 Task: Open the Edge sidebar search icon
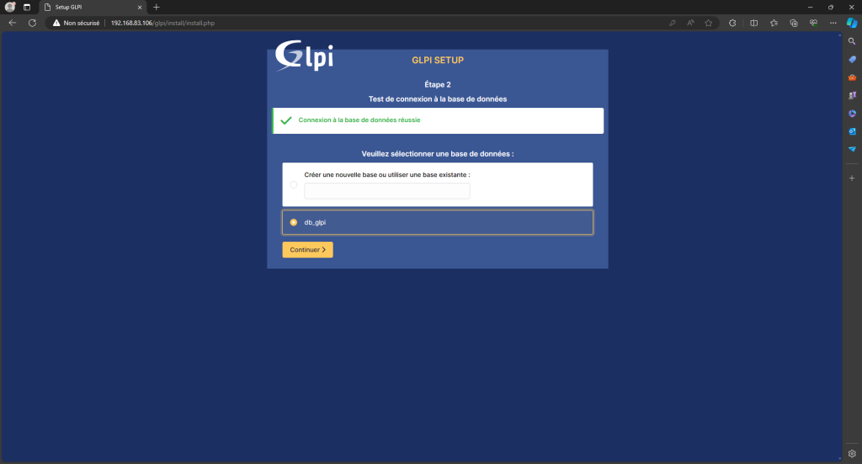click(851, 40)
